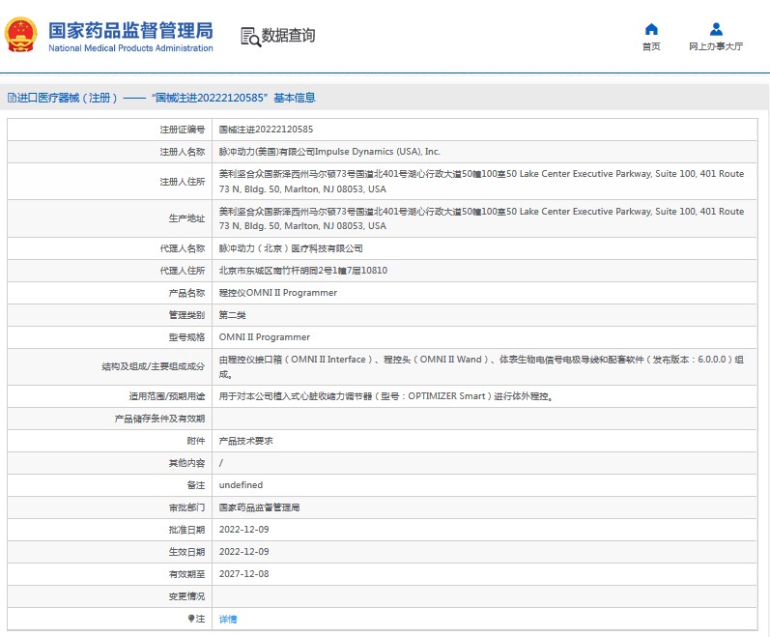Viewport: 770px width, 637px height.
Task: Click management class value 第二类
Action: coord(232,315)
